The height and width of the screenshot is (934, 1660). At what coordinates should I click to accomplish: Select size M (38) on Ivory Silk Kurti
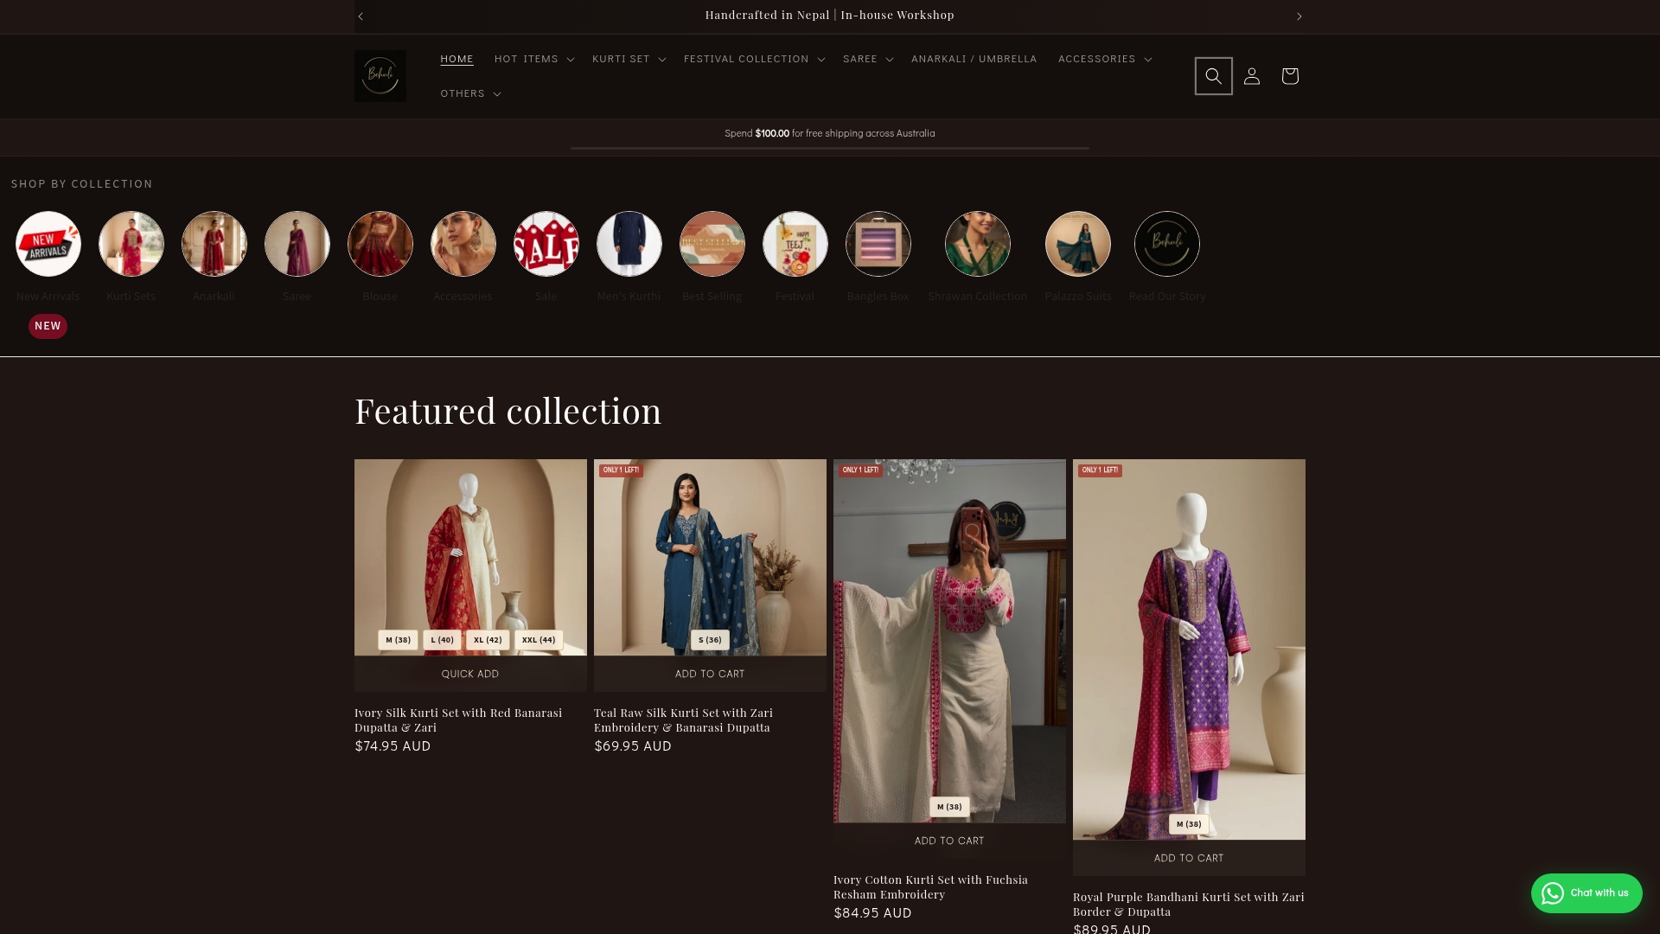click(x=398, y=640)
